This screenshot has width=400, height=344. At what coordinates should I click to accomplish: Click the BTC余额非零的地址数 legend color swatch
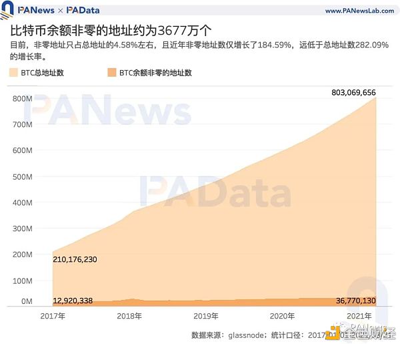[x=112, y=72]
